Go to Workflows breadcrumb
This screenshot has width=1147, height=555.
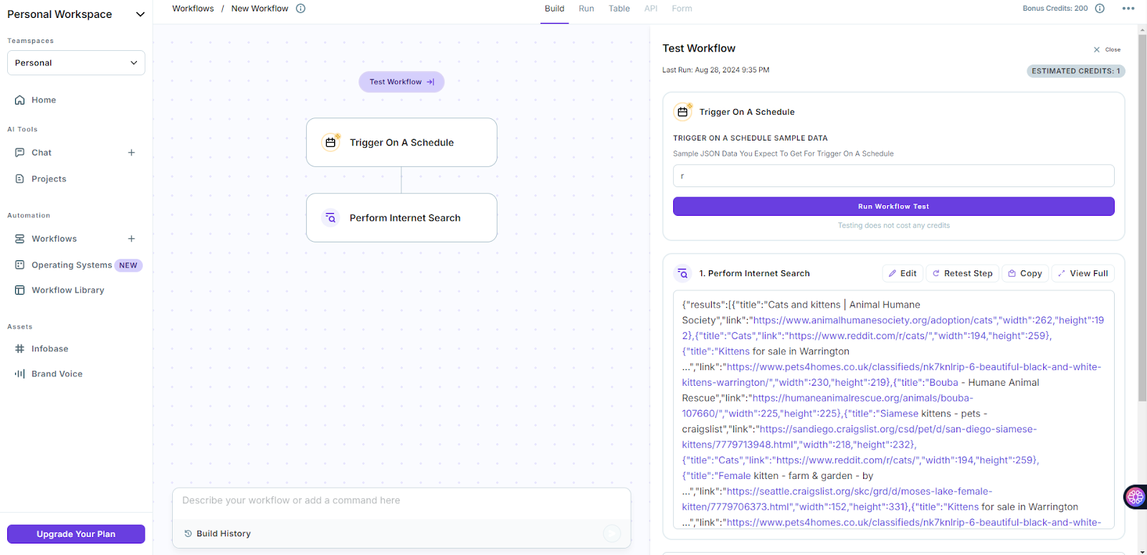[193, 9]
